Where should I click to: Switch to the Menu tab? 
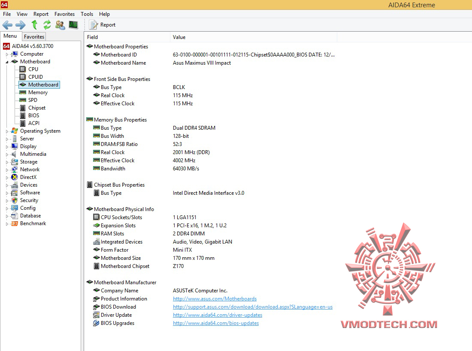(x=10, y=36)
